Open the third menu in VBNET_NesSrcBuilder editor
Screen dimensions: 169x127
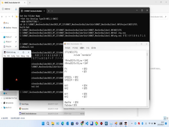coord(82,48)
